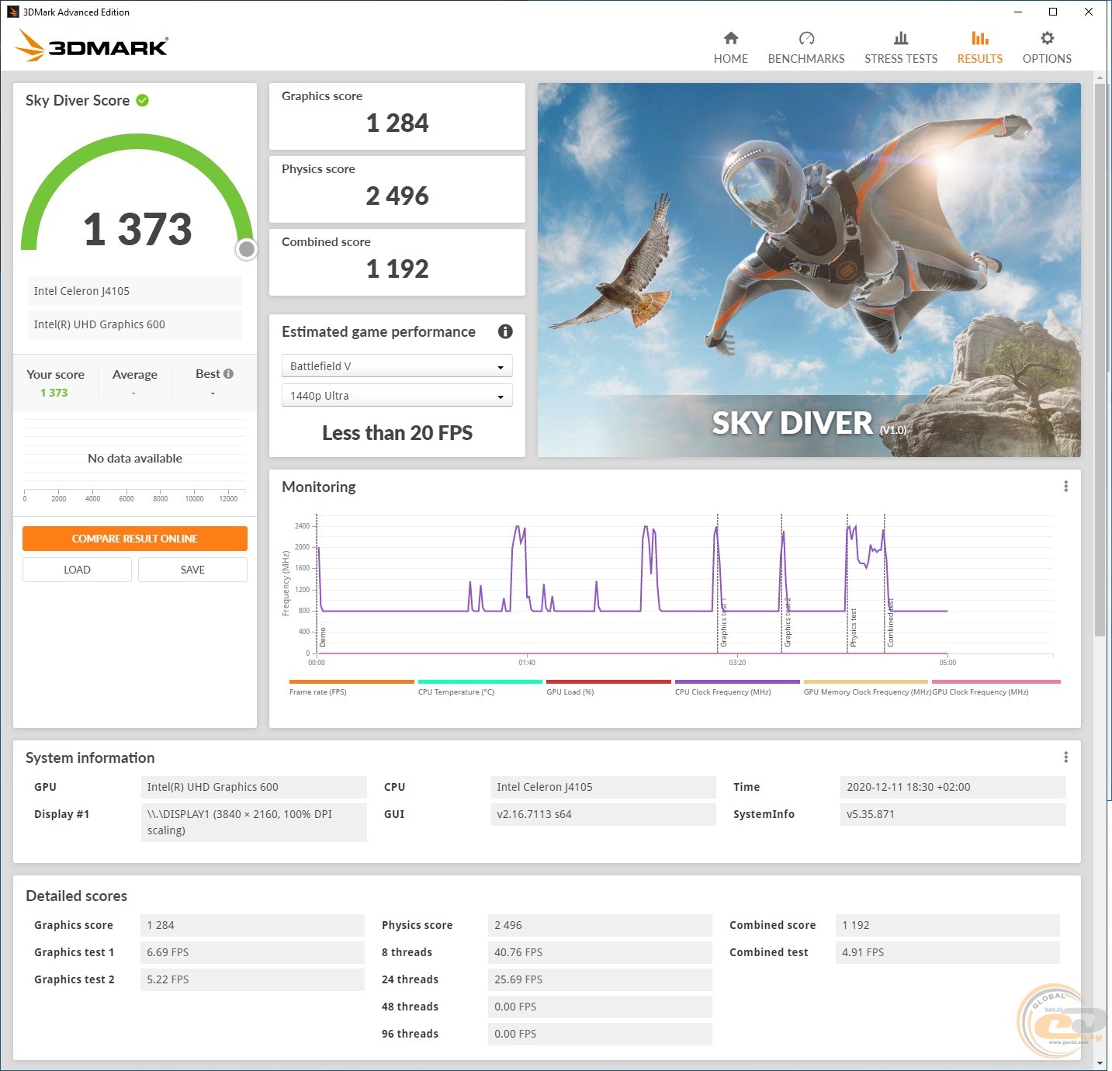Viewport: 1112px width, 1071px height.
Task: Click the Save button
Action: (x=192, y=570)
